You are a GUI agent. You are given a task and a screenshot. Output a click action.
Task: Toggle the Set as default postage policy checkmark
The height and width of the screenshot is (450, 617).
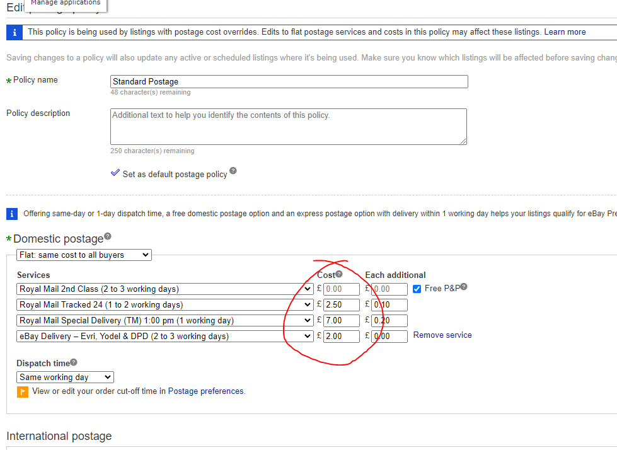click(115, 173)
